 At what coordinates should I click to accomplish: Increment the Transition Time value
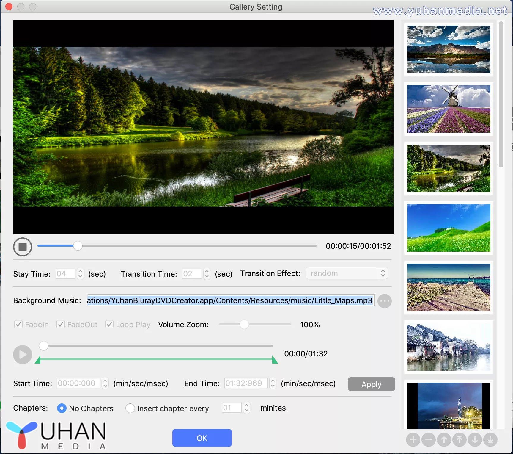[x=206, y=271]
